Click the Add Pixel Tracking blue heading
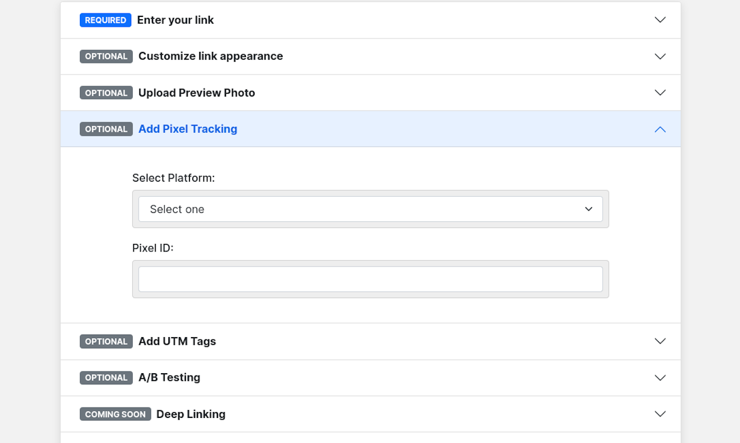740x443 pixels. [x=188, y=129]
